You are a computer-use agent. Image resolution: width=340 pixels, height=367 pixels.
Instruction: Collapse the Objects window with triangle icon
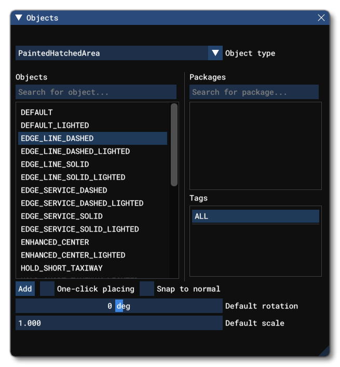pyautogui.click(x=19, y=18)
